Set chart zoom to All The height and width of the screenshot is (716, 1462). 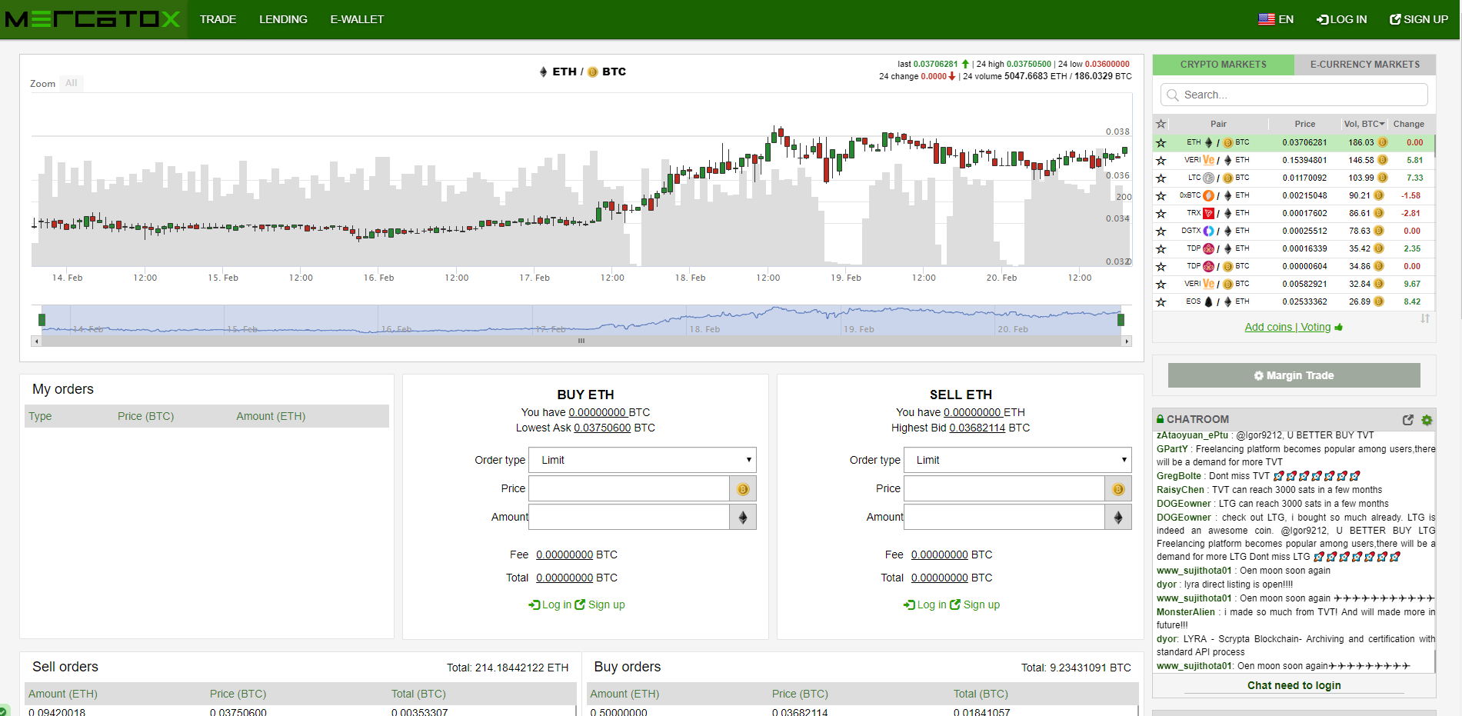(72, 83)
